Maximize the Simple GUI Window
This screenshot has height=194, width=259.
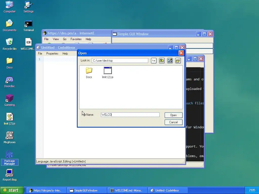204,34
